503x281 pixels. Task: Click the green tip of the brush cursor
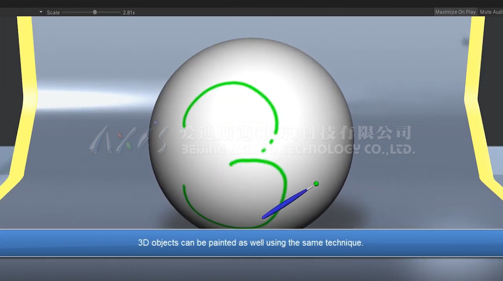click(316, 184)
